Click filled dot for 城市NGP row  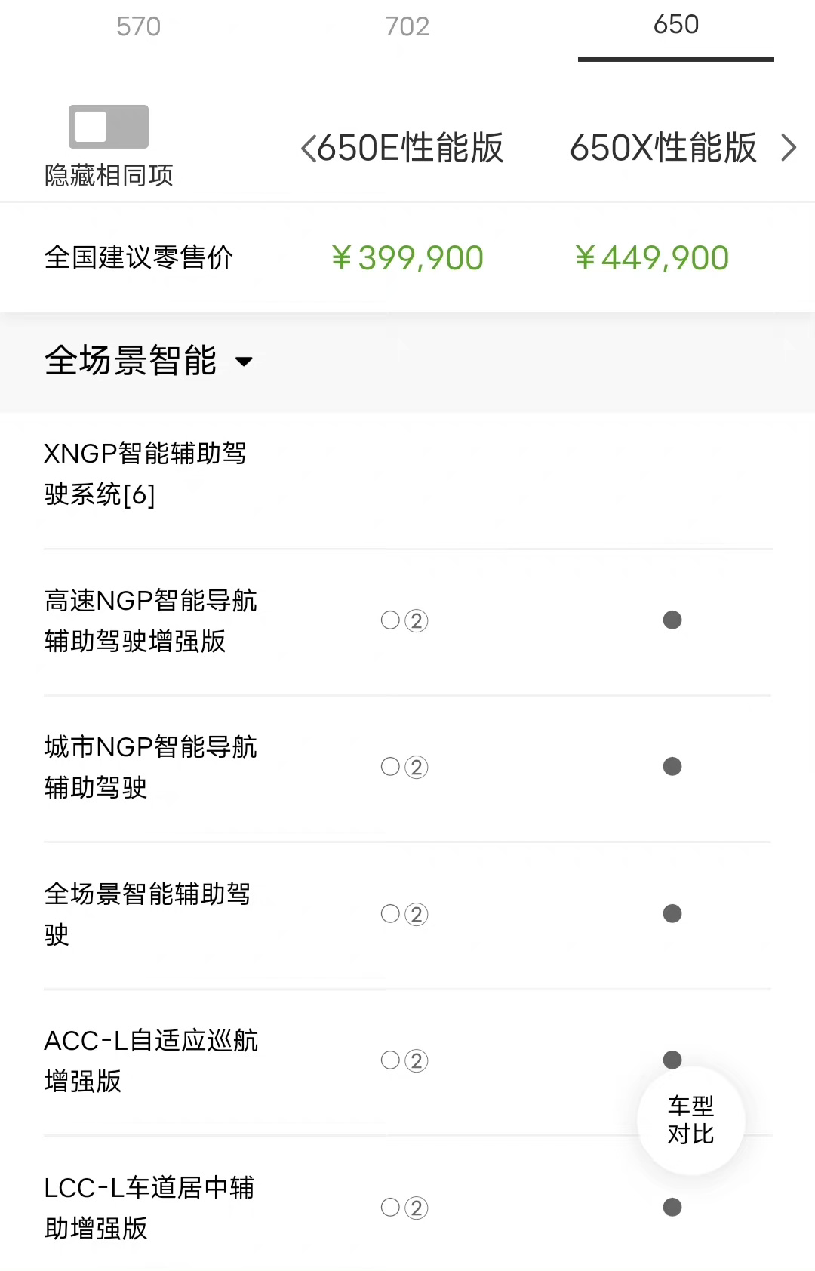click(x=672, y=767)
